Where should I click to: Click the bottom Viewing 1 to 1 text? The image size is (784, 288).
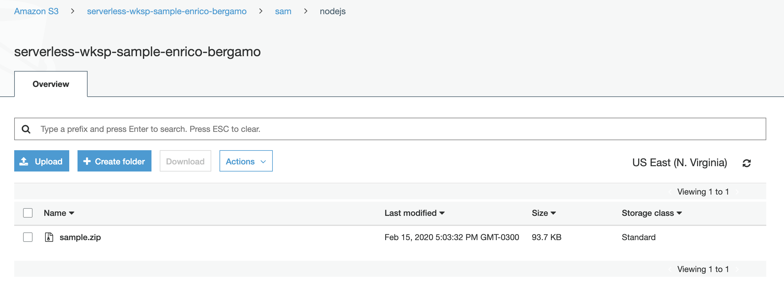tap(703, 269)
